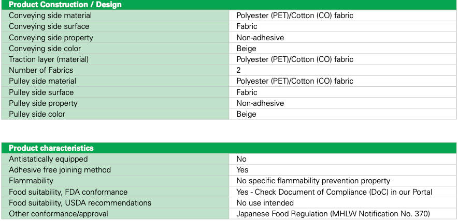This screenshot has width=458, height=221.
Task: Click the Product characteristics header
Action: tap(51, 148)
